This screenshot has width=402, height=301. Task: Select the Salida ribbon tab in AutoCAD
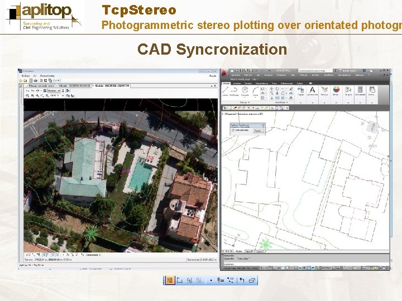click(300, 83)
